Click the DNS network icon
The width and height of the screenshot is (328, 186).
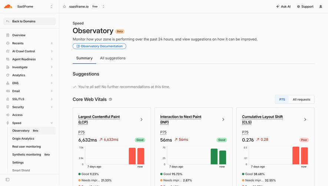pyautogui.click(x=8, y=83)
